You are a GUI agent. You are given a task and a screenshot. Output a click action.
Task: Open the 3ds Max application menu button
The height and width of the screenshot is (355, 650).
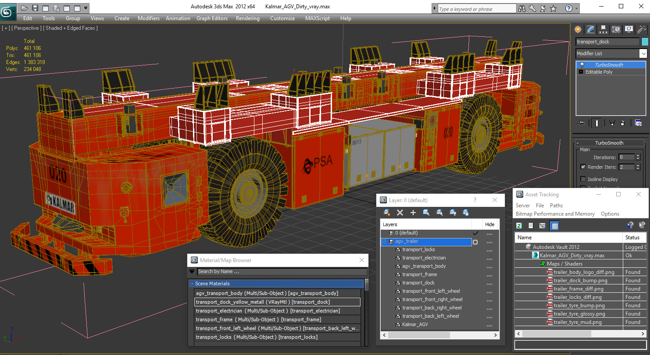click(x=7, y=12)
